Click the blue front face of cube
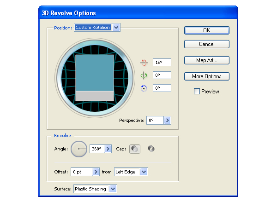The height and width of the screenshot is (207, 277). 95,73
